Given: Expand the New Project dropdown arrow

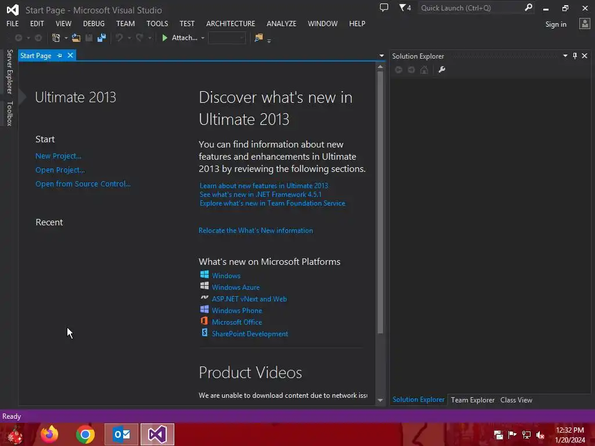Looking at the screenshot, I should tap(66, 38).
